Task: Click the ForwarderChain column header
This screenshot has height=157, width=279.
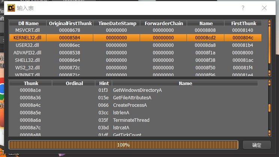Action: click(164, 23)
